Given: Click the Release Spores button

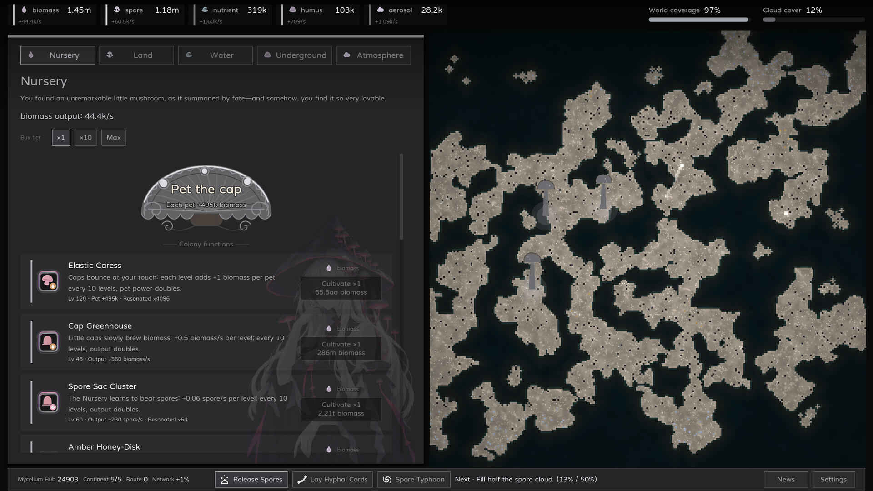Looking at the screenshot, I should pos(251,479).
